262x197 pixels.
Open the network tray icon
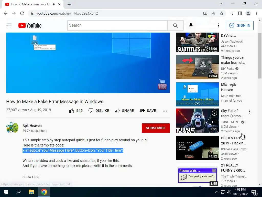tap(223, 192)
